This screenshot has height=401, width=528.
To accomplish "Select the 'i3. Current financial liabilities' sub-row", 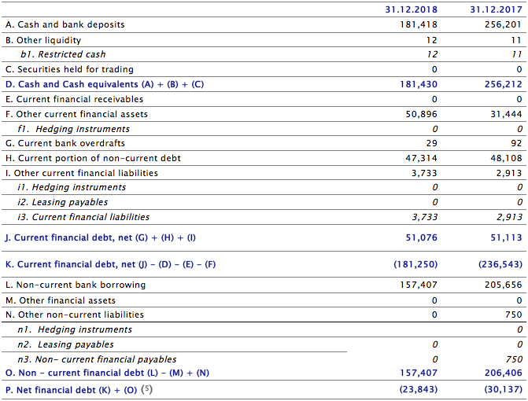I will [83, 217].
